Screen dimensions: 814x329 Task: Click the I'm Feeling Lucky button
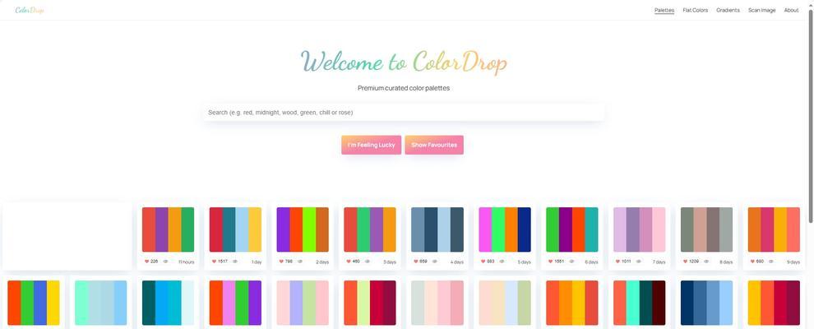coord(371,145)
